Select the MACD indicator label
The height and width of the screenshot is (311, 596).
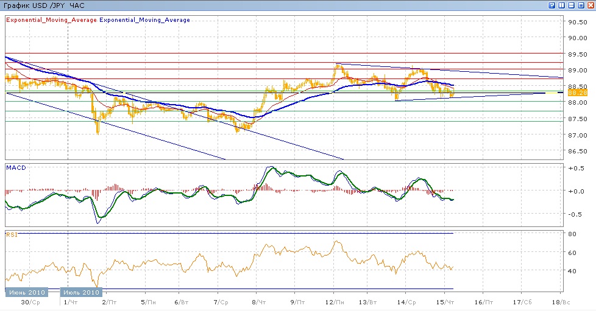click(x=15, y=167)
